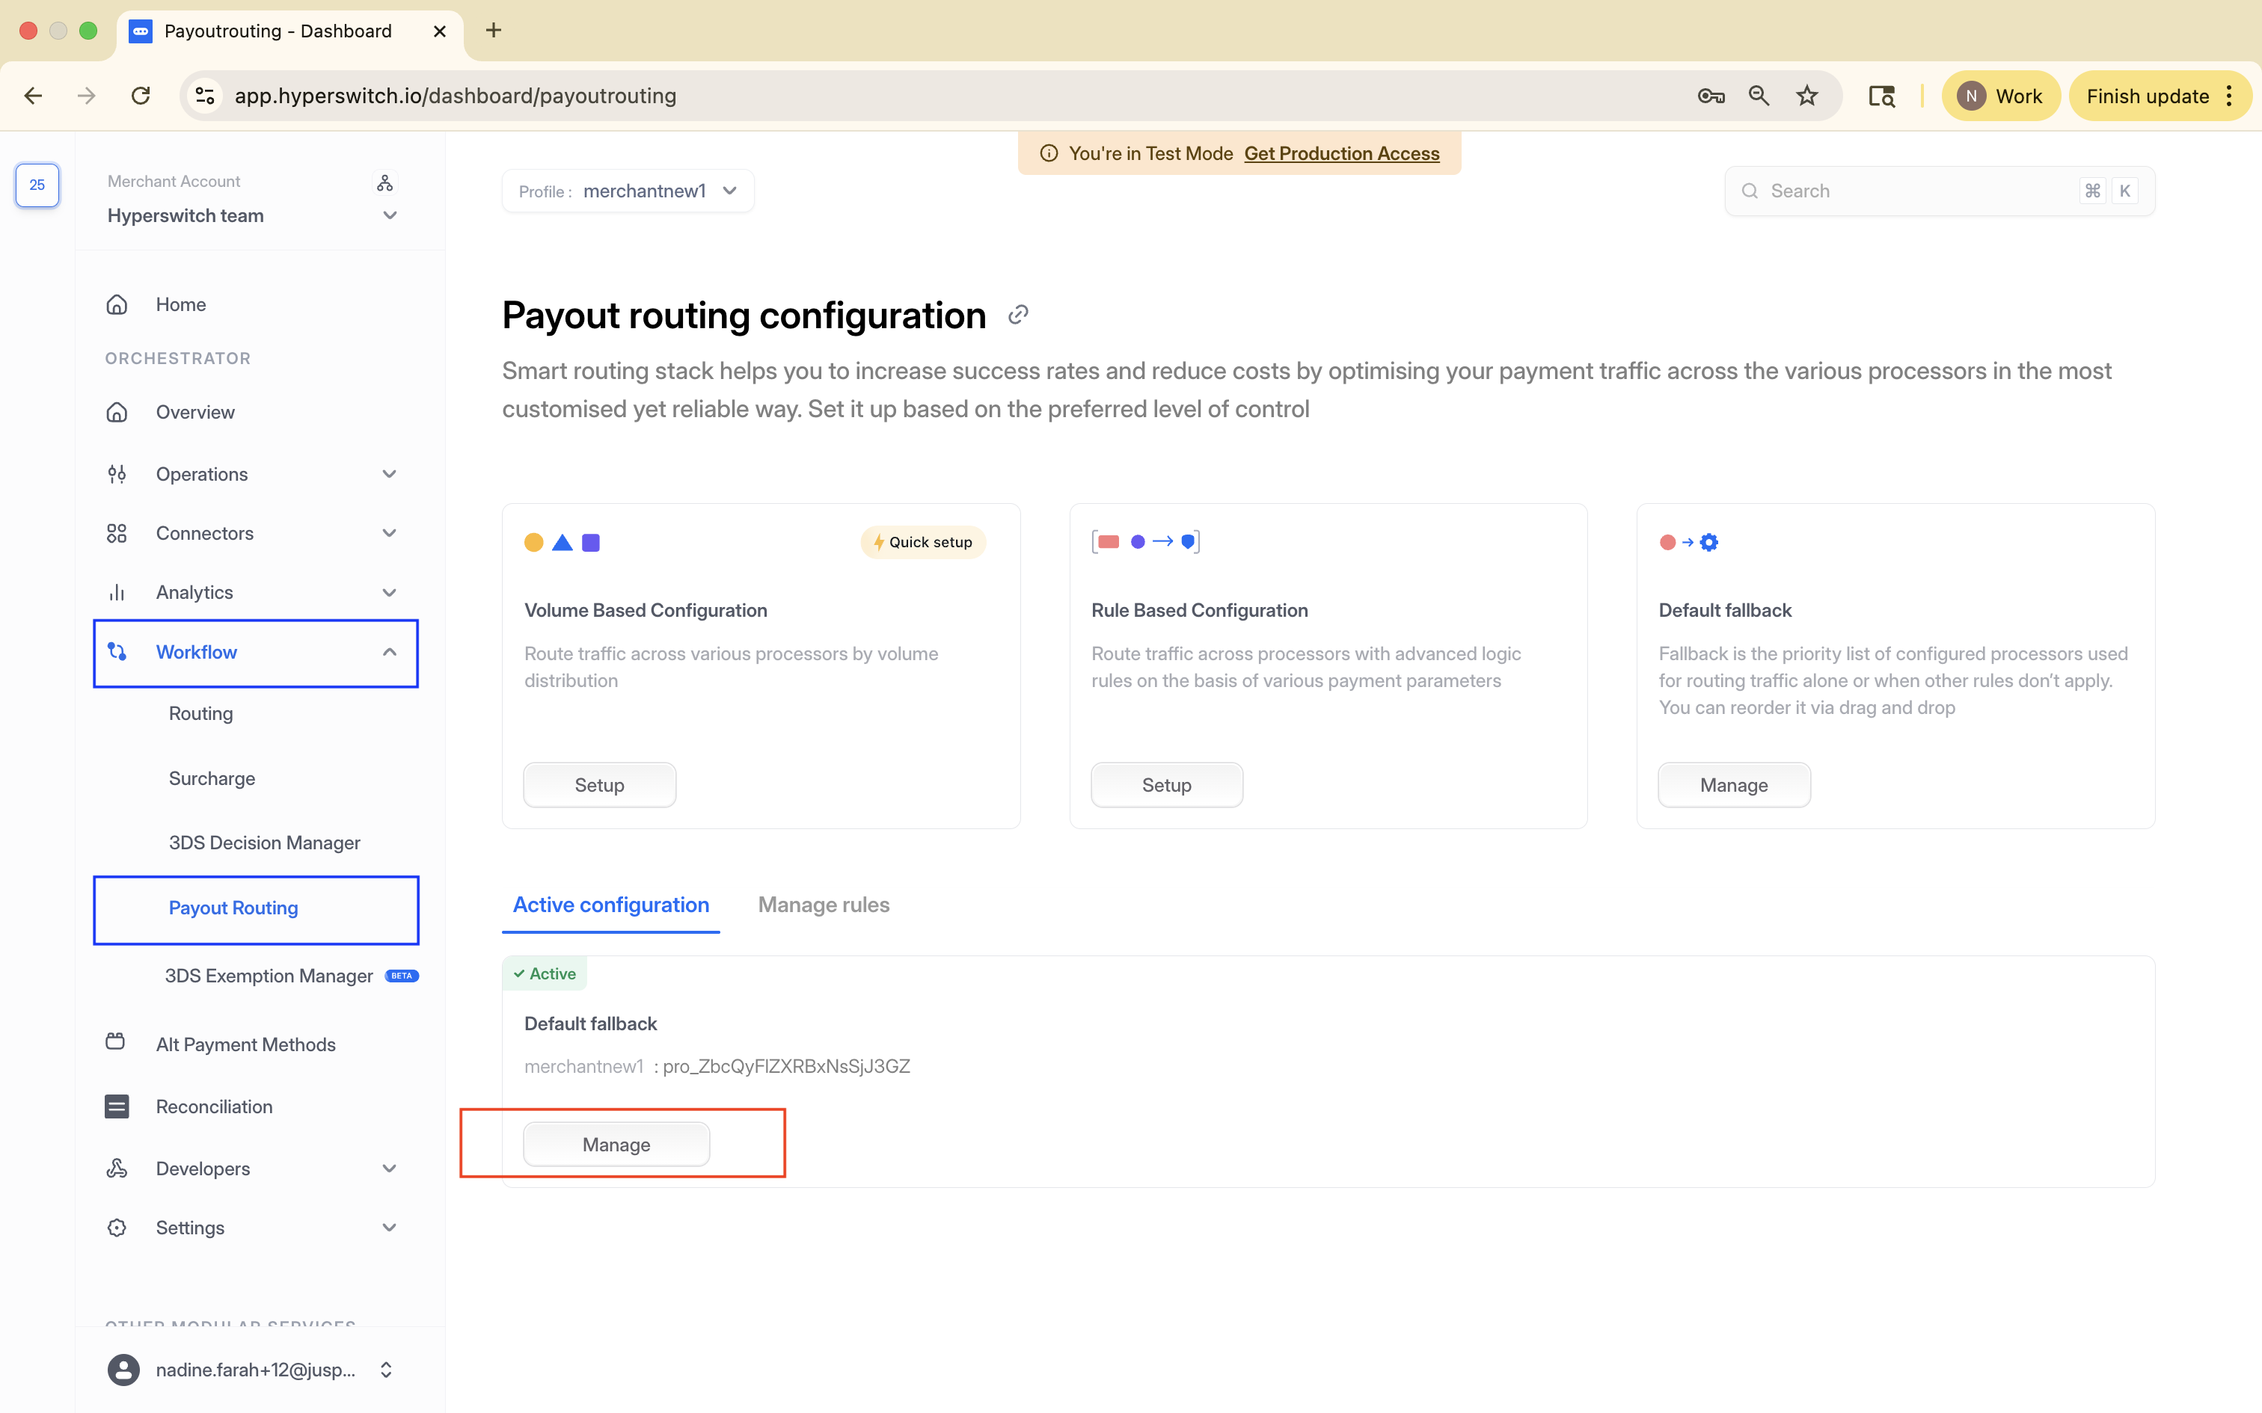Click the Alt Payment Methods icon
2262x1413 pixels.
pos(116,1042)
